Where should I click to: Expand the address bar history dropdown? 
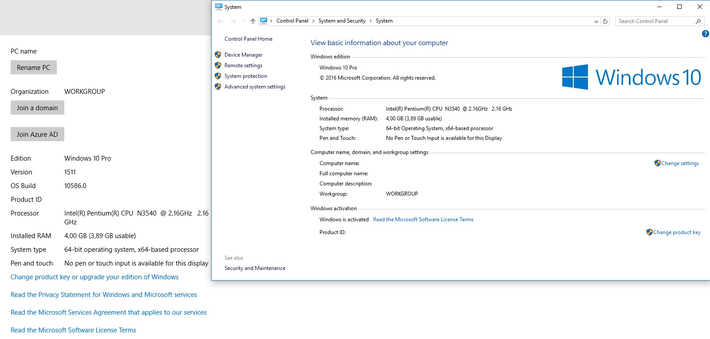point(596,21)
